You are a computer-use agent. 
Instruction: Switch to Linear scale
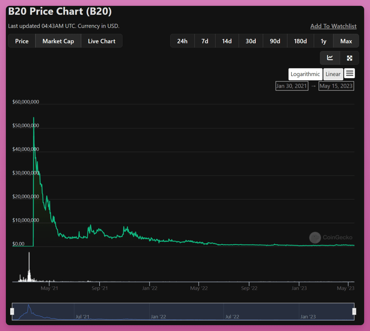pyautogui.click(x=333, y=74)
